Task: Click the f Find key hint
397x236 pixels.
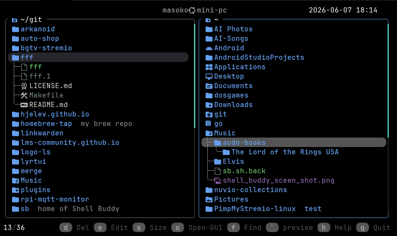Action: click(244, 228)
